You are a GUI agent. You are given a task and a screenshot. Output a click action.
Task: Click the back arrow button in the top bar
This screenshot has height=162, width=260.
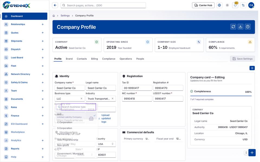point(55,5)
